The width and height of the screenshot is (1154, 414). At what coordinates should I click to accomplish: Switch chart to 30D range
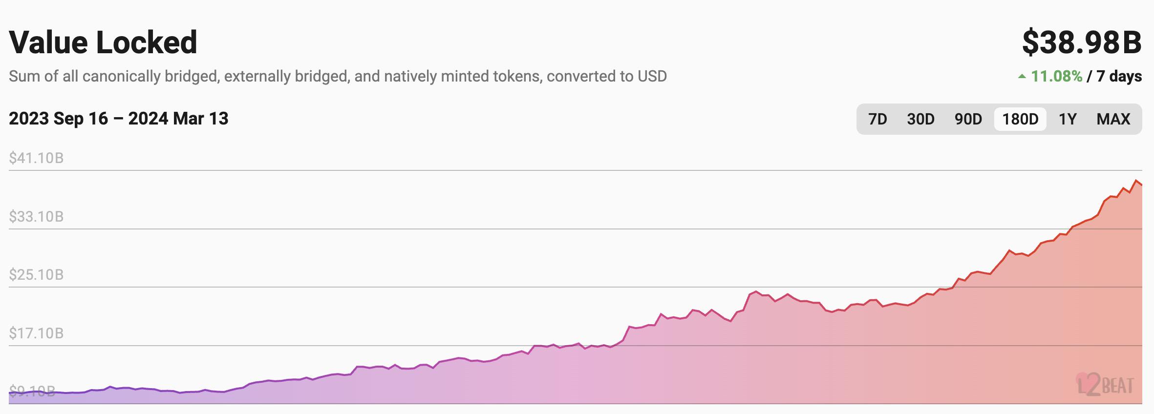(x=920, y=119)
